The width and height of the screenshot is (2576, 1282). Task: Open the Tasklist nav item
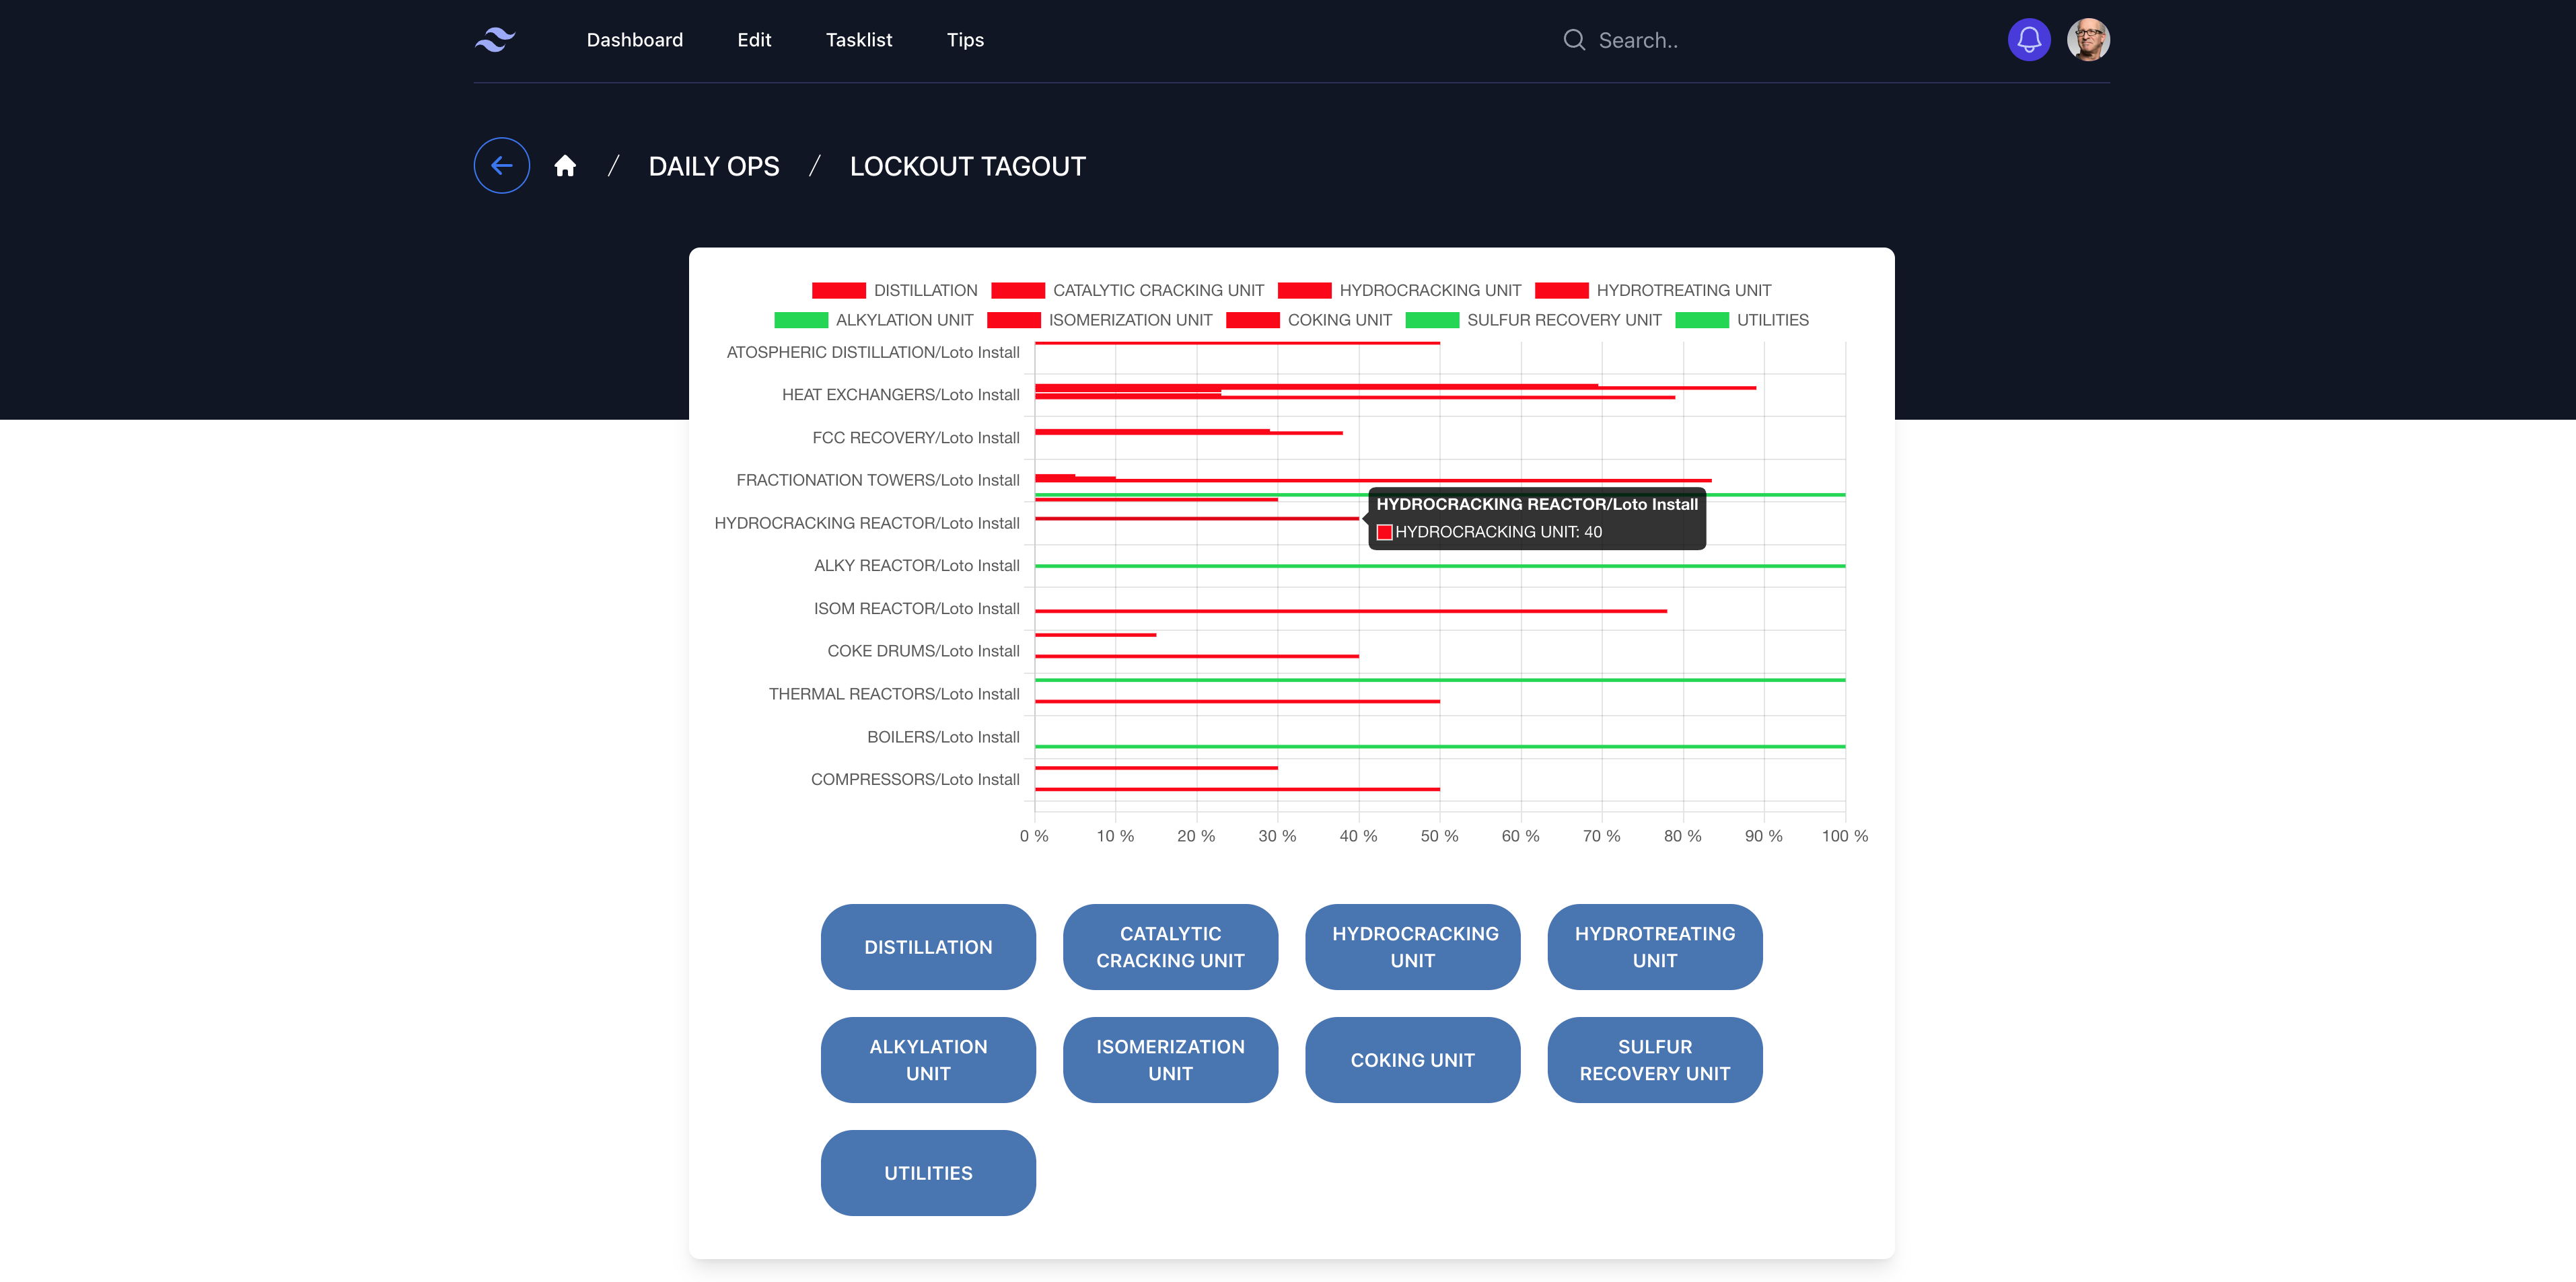[858, 40]
